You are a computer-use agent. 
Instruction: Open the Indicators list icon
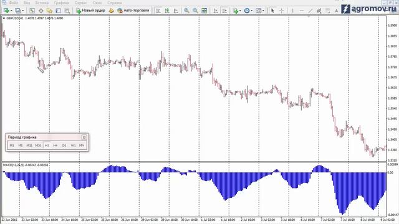236,11
